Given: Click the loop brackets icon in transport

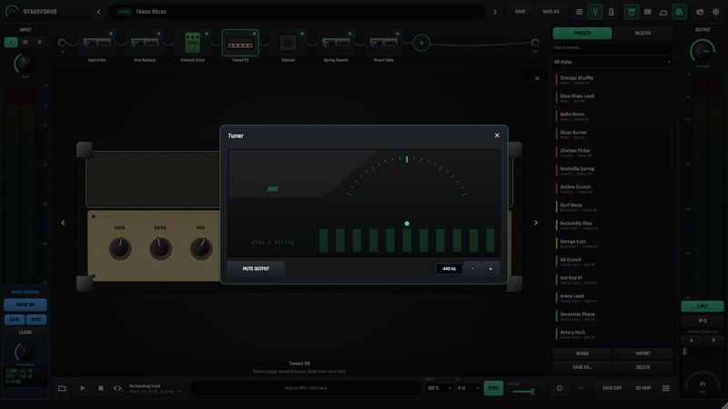Looking at the screenshot, I should (117, 388).
